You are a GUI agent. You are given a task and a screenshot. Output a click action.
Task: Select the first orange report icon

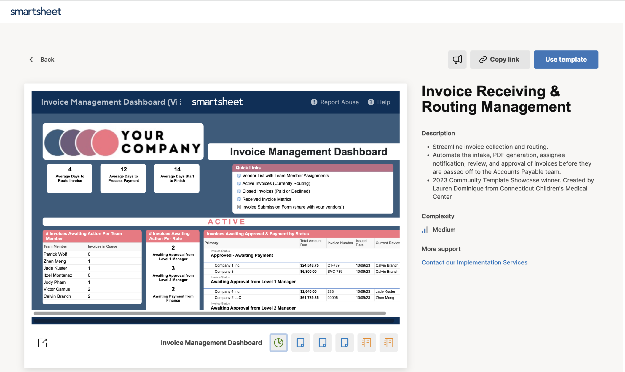[x=366, y=343]
